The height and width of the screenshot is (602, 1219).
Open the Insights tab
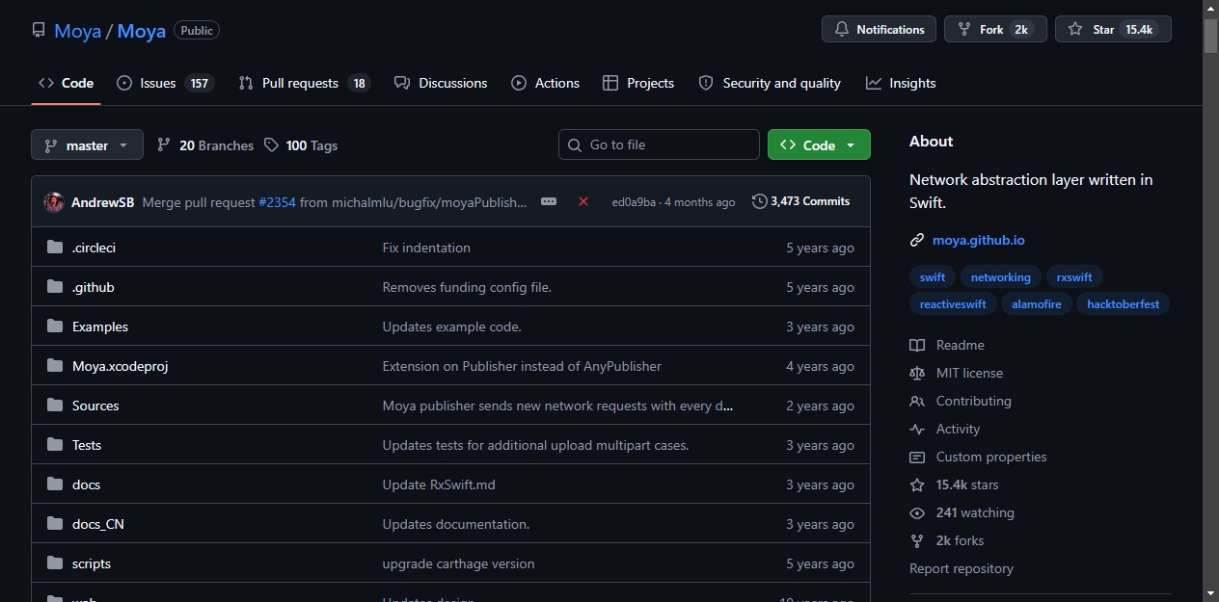click(901, 83)
